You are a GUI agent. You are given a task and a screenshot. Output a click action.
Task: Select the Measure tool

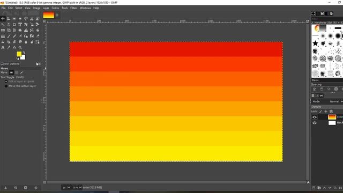(x=14, y=48)
